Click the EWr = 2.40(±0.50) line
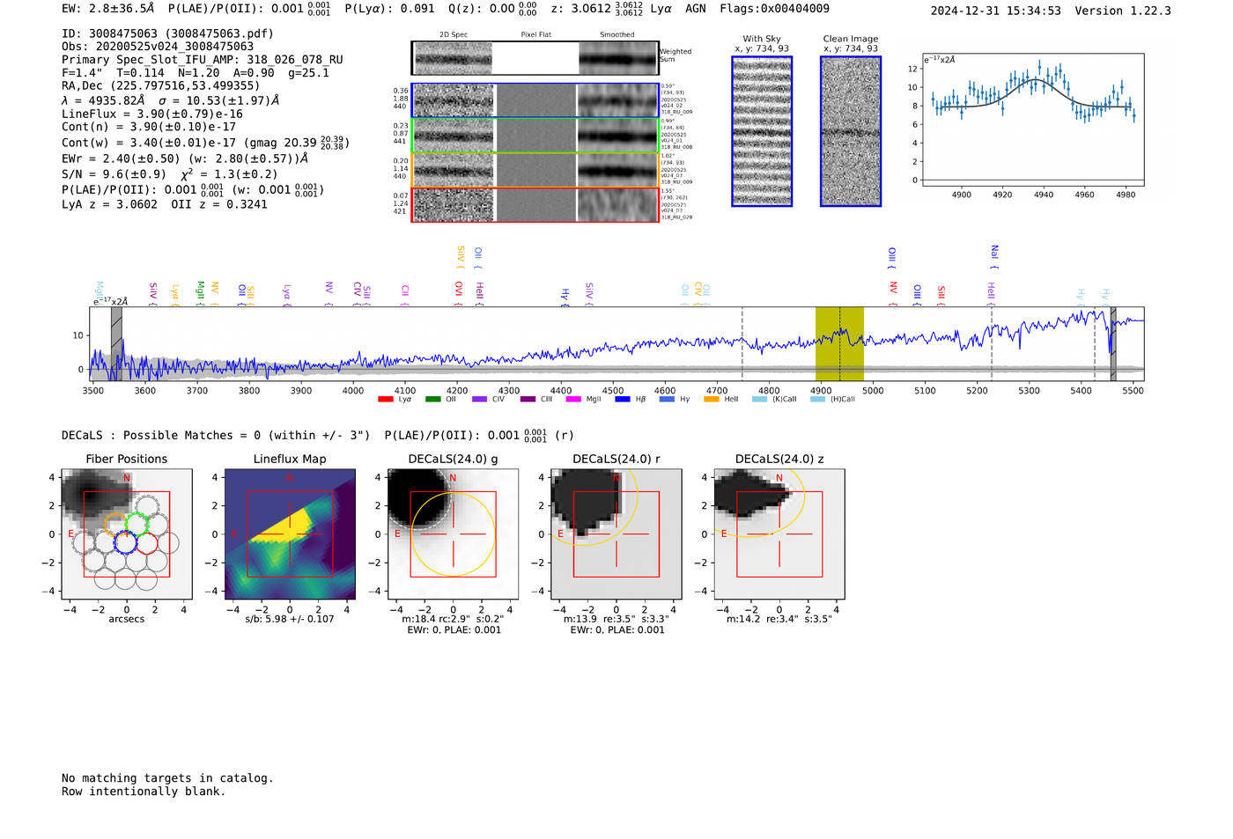 [185, 158]
